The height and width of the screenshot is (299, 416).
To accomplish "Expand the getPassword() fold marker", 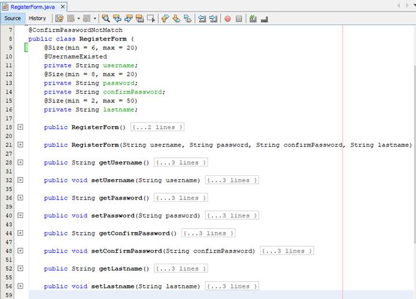I will coord(20,198).
